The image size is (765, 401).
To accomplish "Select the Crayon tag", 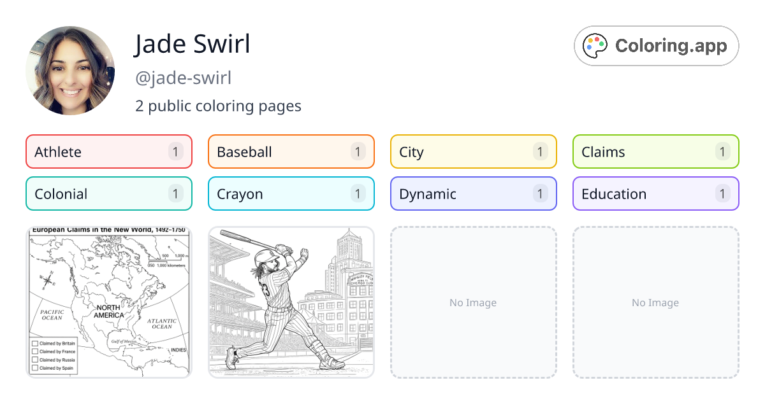I will (291, 193).
